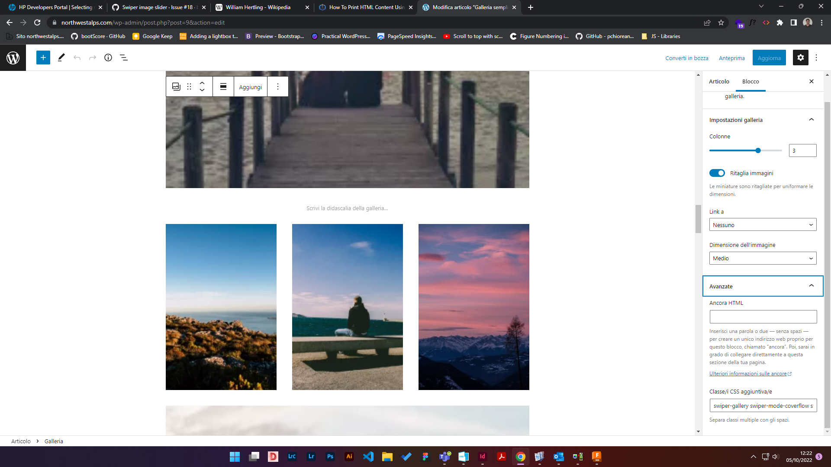Image resolution: width=831 pixels, height=467 pixels.
Task: Click the Aggiorna button
Action: pos(769,58)
